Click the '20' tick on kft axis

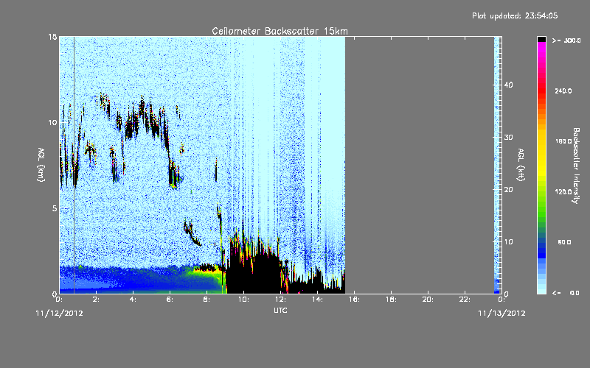508,190
